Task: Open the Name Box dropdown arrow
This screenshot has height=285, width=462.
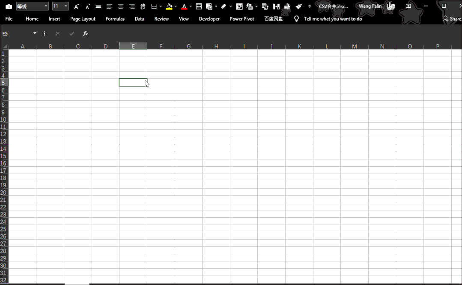Action: 35,33
